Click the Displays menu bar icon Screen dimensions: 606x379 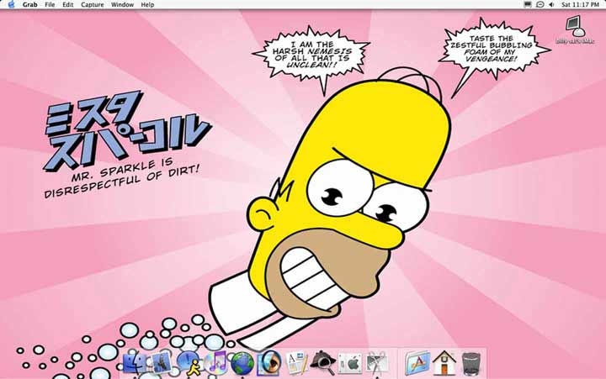point(528,5)
